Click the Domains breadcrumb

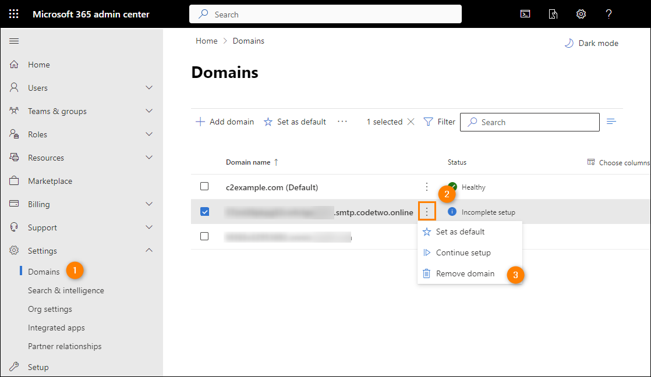coord(248,41)
